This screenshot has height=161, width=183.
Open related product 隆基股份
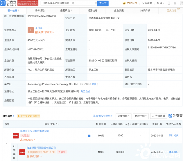tap(173, 152)
